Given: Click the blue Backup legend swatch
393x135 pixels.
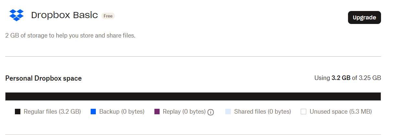Looking at the screenshot, I should pyautogui.click(x=93, y=112).
